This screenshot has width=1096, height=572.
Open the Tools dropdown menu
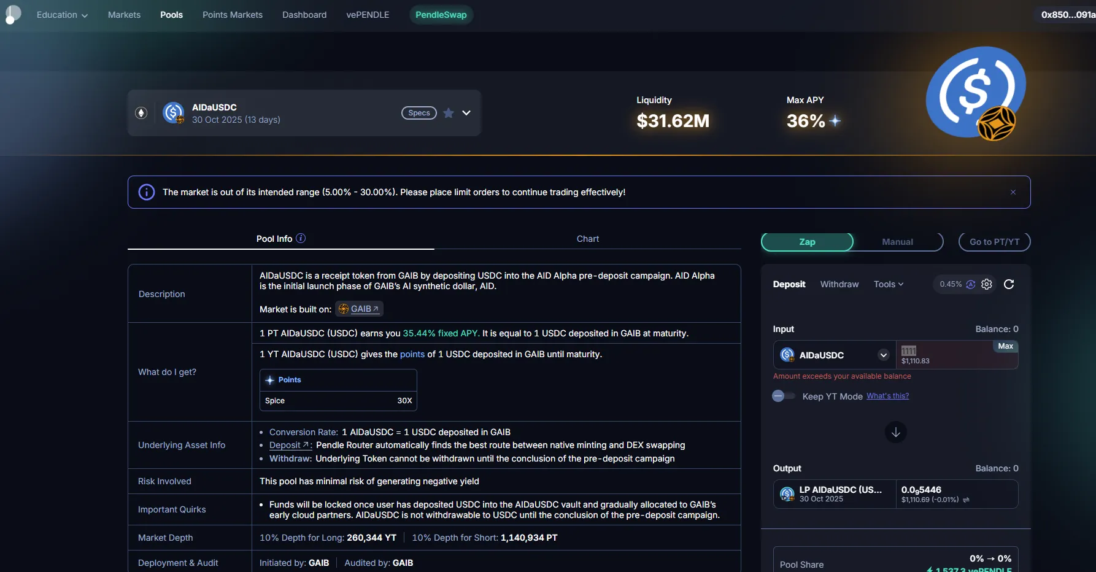pos(888,284)
